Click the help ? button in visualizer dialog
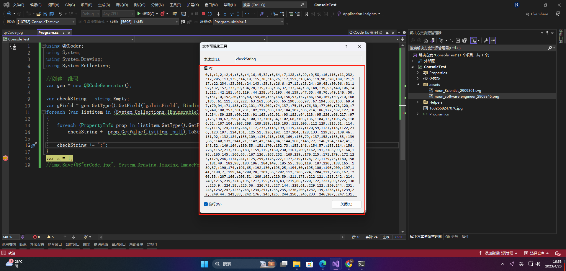Image resolution: width=566 pixels, height=271 pixels. click(x=346, y=46)
